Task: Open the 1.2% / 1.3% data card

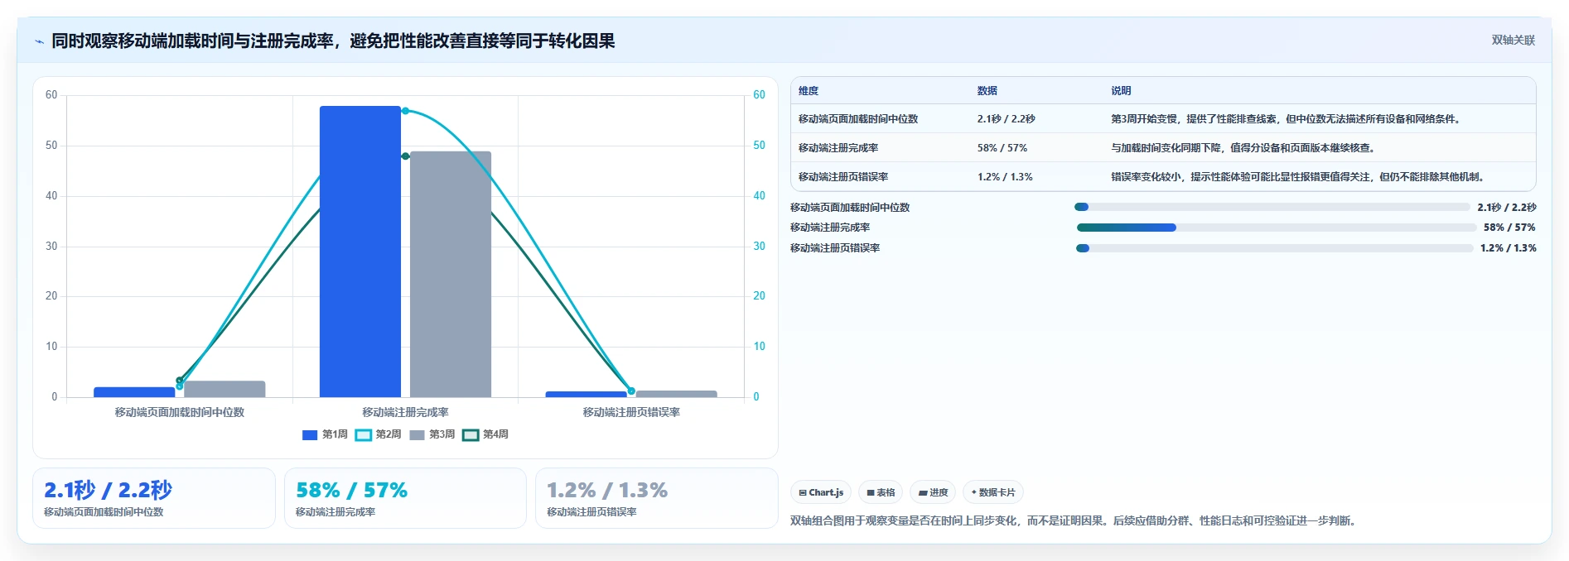Action: (656, 498)
